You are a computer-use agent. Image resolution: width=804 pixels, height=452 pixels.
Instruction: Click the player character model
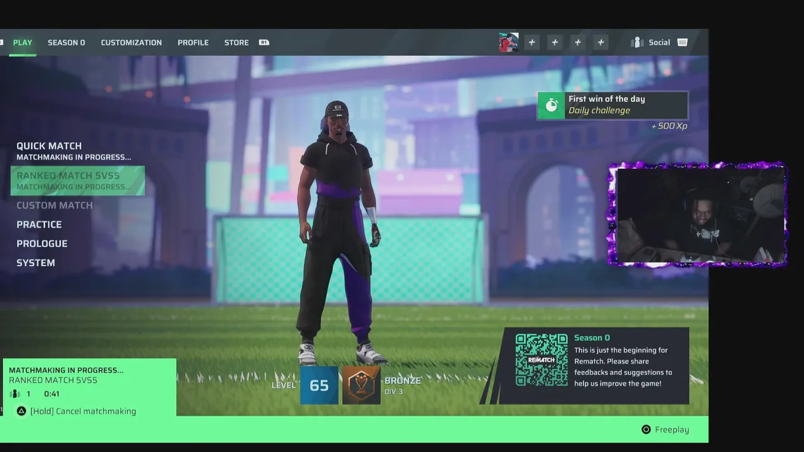pos(339,232)
